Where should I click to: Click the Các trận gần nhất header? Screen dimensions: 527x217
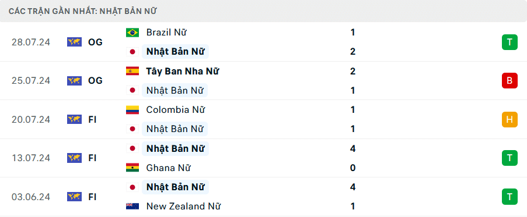tap(83, 11)
